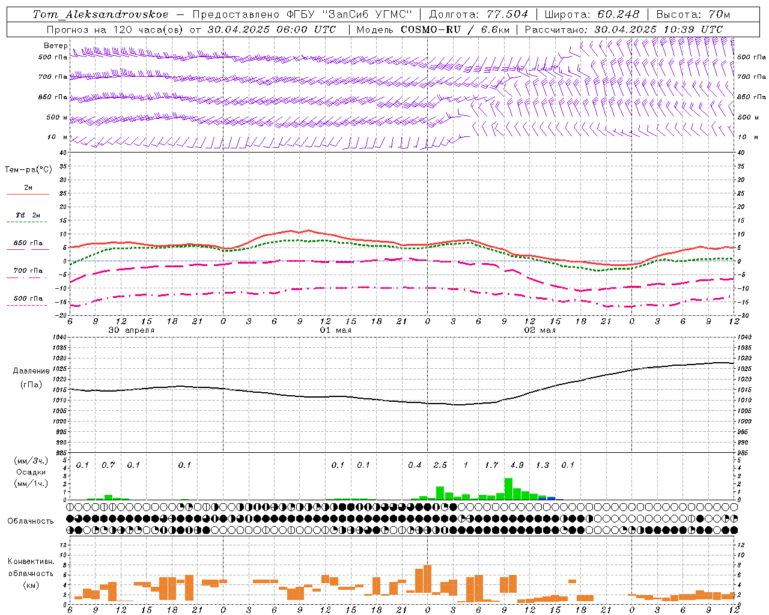Select the 1.7 precipitation total value

click(x=491, y=465)
